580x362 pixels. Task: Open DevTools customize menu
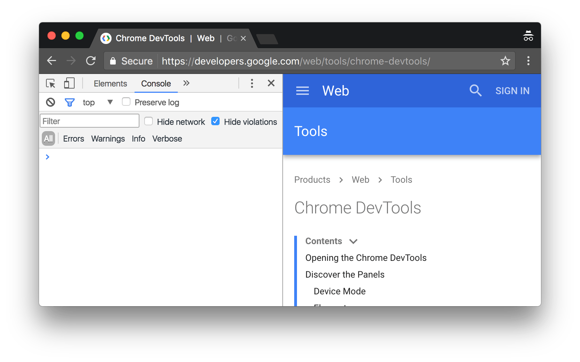(252, 83)
